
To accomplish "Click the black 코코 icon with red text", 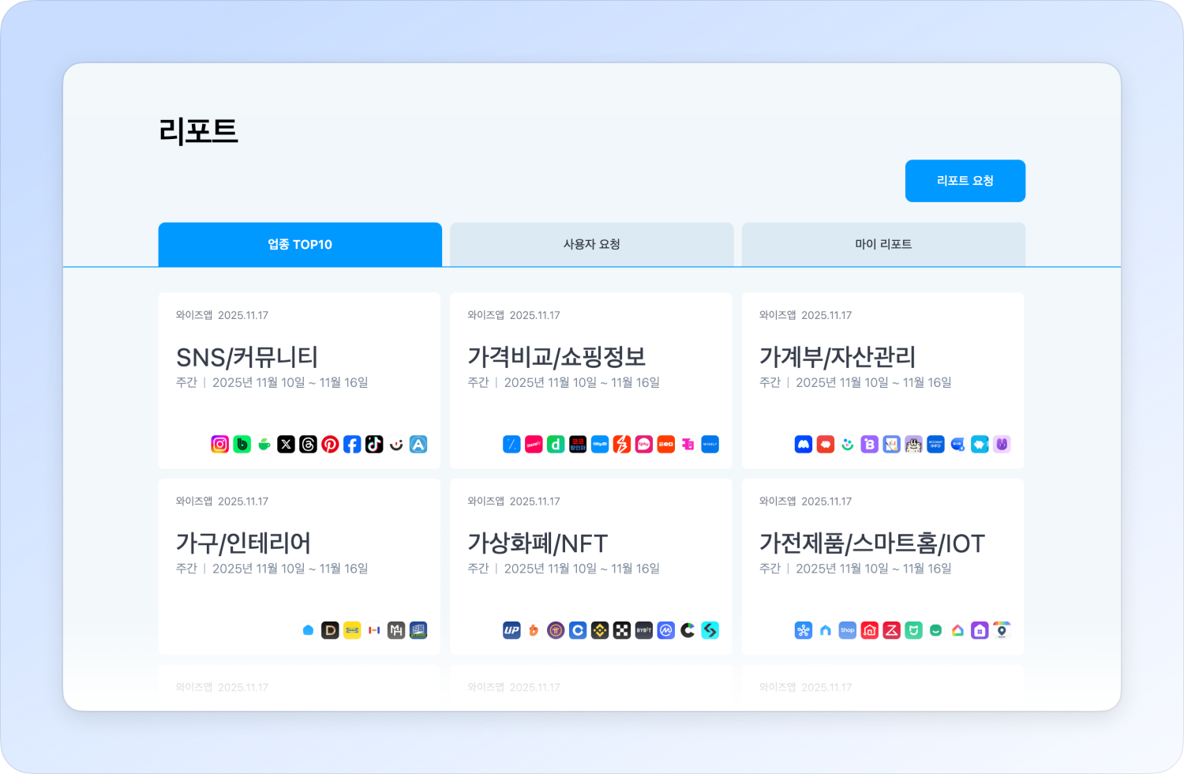I will click(x=578, y=445).
